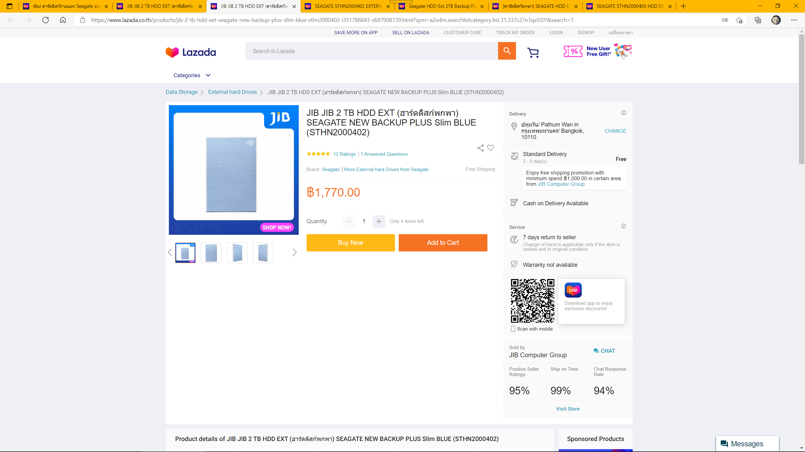Click JIB Computer Group promotion link
This screenshot has height=452, width=805.
tap(561, 184)
